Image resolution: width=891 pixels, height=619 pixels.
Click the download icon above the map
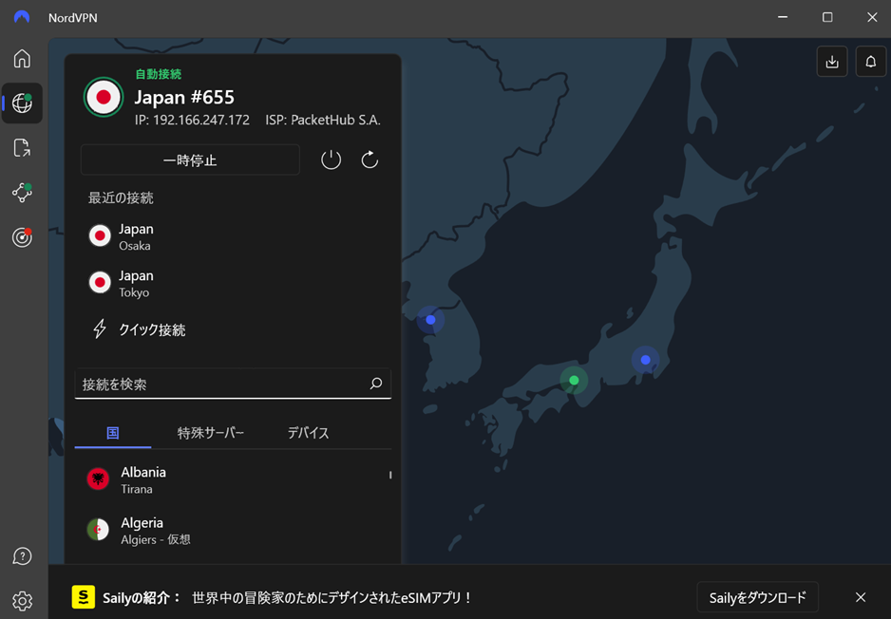[x=832, y=62]
